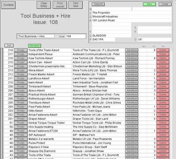The height and width of the screenshot is (159, 176).
Task: Select product text "Landforce-Advert"
Action: pyautogui.click(x=39, y=78)
